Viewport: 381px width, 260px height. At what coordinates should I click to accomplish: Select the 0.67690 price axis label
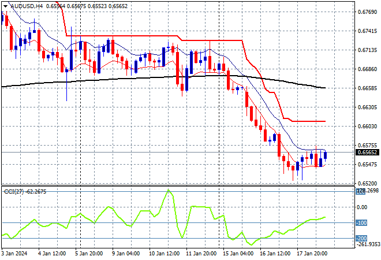pos(367,12)
